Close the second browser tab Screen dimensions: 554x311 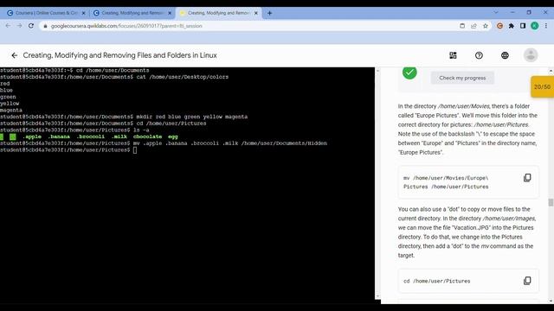[170, 13]
